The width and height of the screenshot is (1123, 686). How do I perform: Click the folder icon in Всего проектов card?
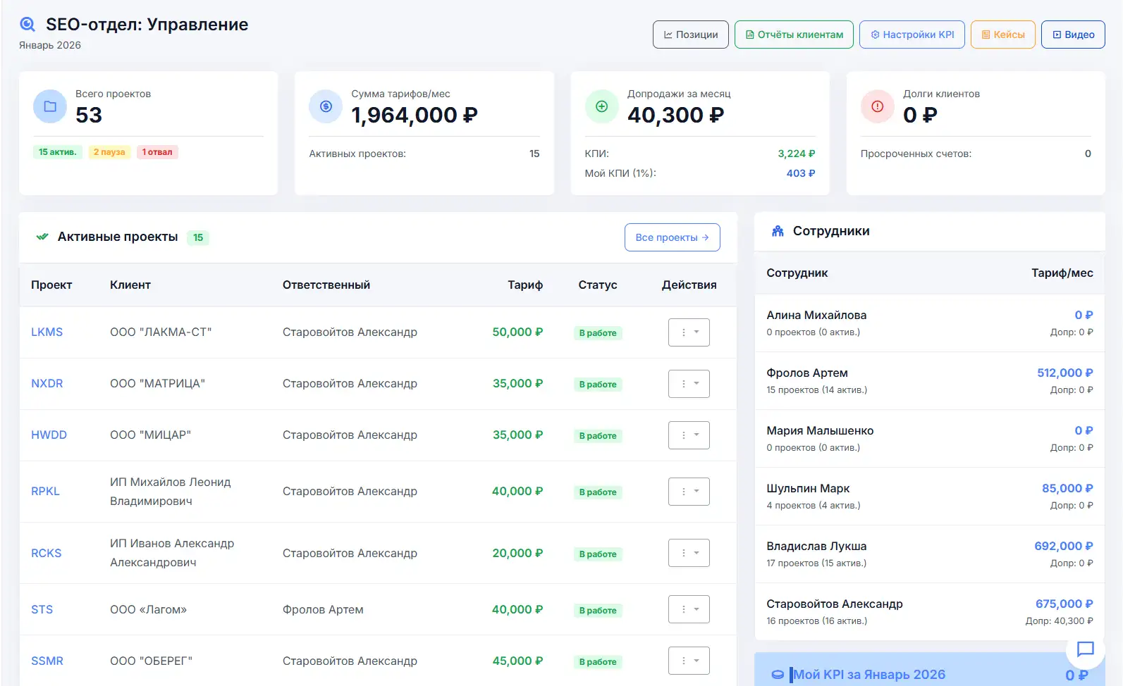50,106
